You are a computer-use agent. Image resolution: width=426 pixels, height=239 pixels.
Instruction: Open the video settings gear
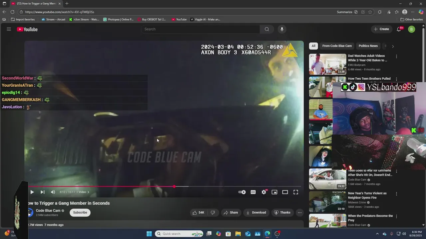pyautogui.click(x=264, y=192)
